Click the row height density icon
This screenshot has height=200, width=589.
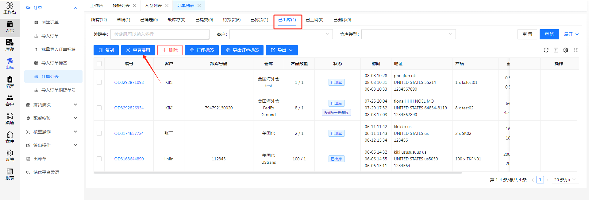click(x=556, y=50)
